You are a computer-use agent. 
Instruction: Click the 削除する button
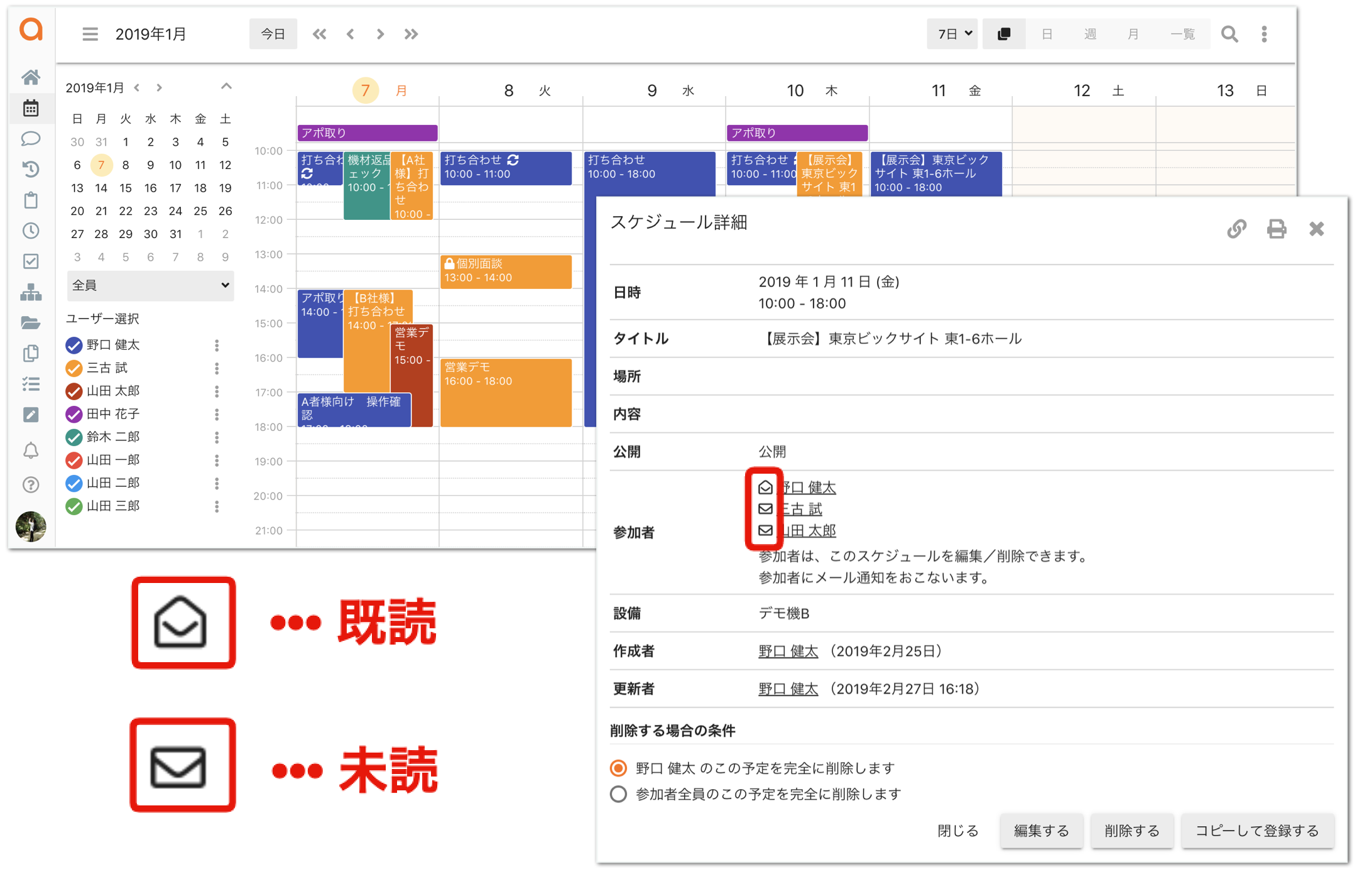coord(1132,831)
